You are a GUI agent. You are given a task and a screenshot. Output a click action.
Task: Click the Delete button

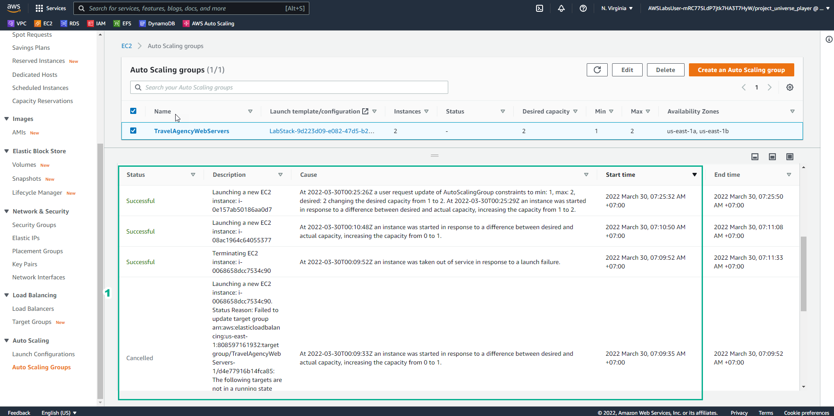coord(665,70)
